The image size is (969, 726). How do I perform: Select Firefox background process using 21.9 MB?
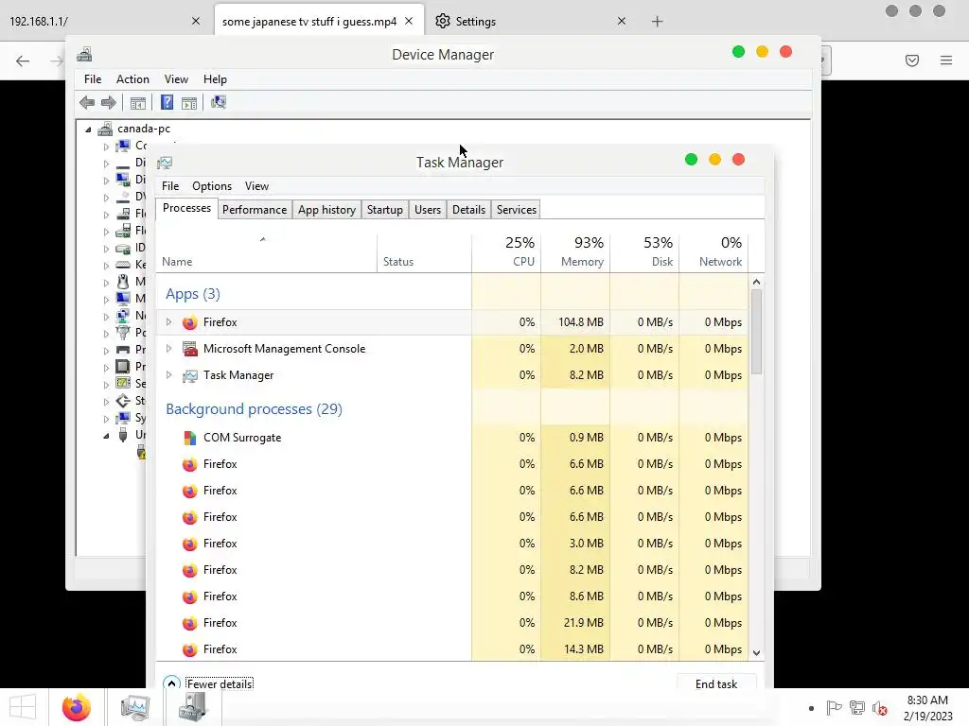click(x=451, y=622)
